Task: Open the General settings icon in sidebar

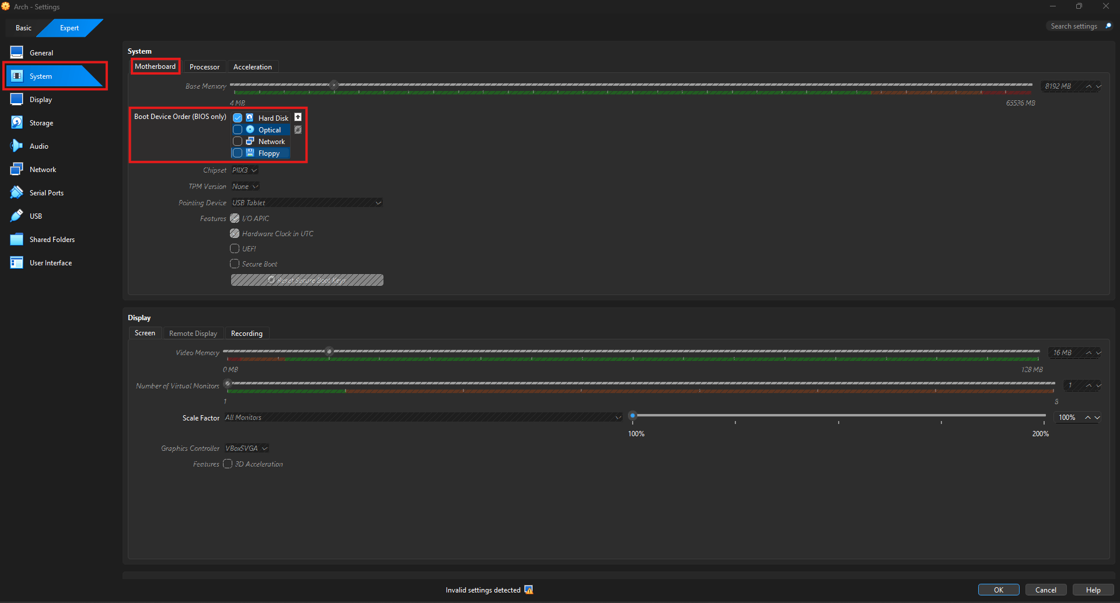Action: coord(17,52)
